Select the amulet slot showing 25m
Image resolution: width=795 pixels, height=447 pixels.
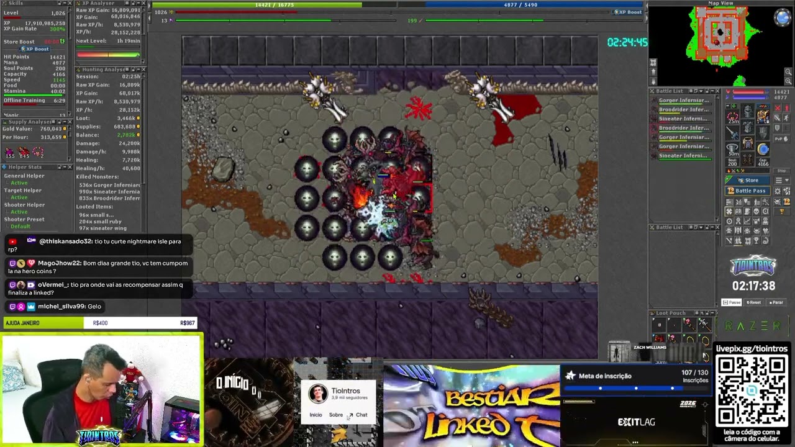pyautogui.click(x=733, y=115)
